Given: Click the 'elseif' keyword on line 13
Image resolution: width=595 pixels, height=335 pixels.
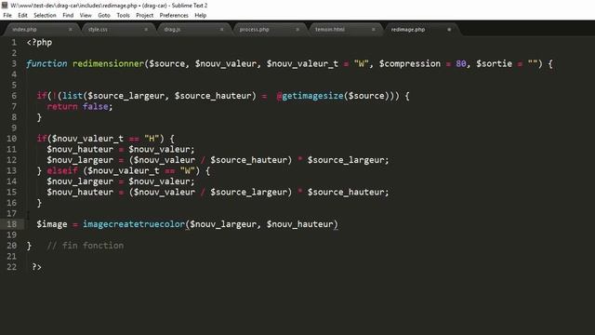Looking at the screenshot, I should [62, 170].
